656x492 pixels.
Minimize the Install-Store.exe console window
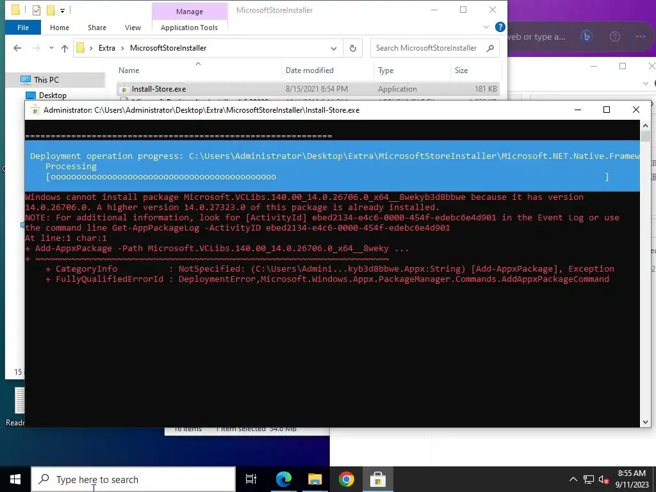[x=578, y=110]
